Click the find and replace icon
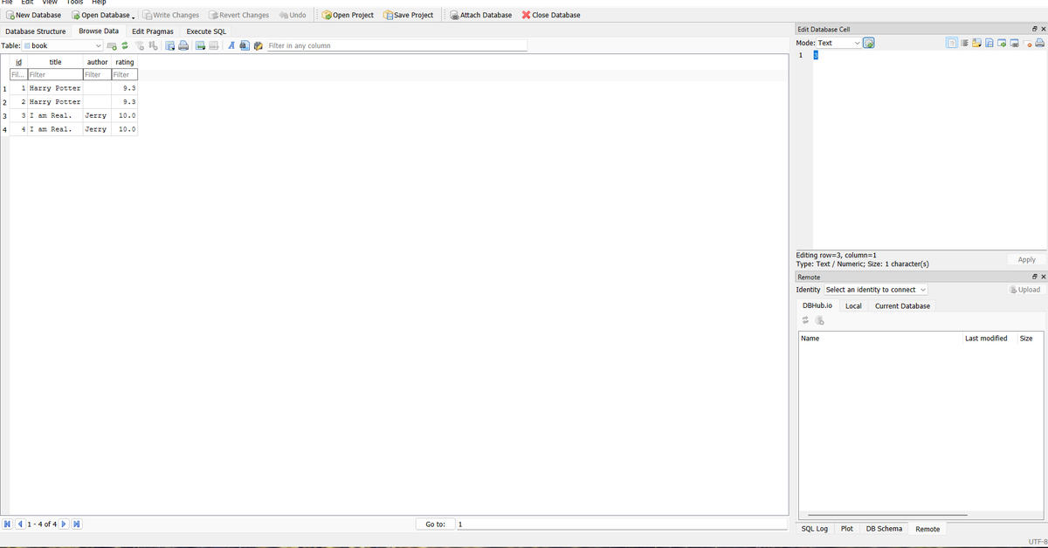The width and height of the screenshot is (1048, 548). coord(258,45)
